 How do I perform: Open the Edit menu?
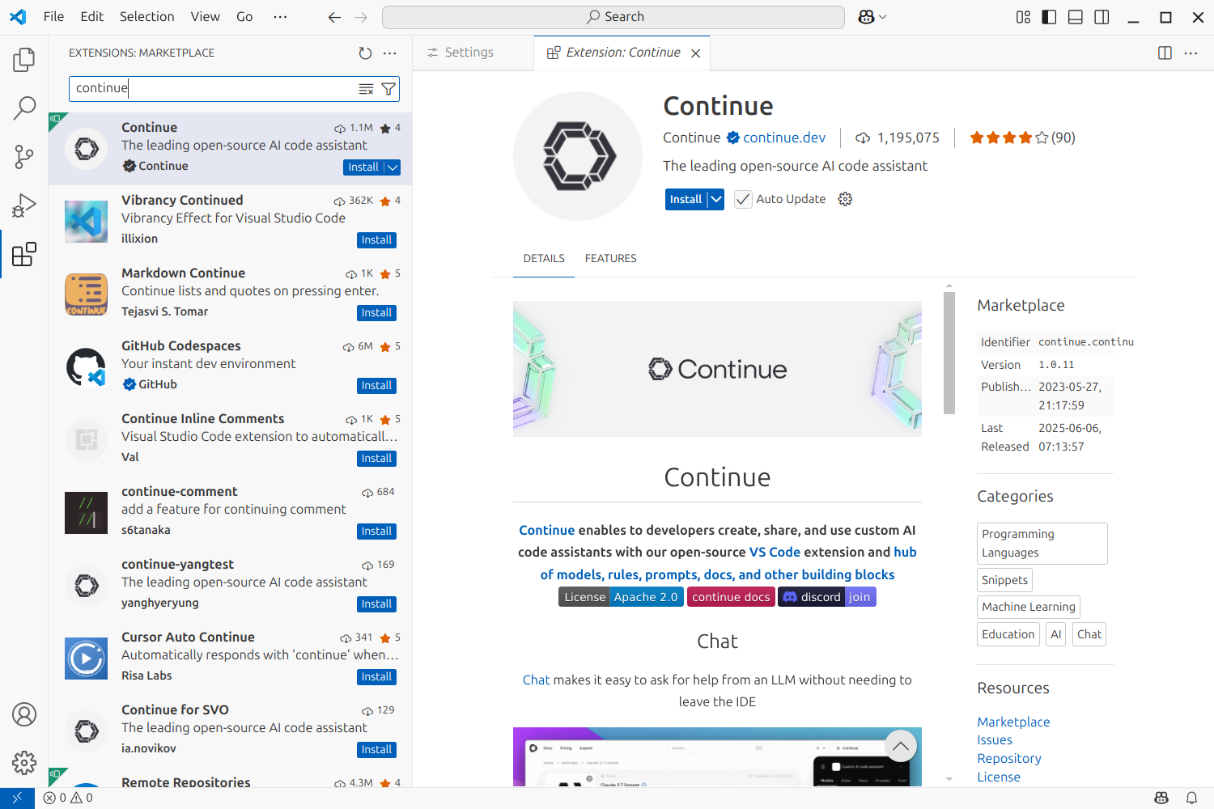[x=92, y=17]
